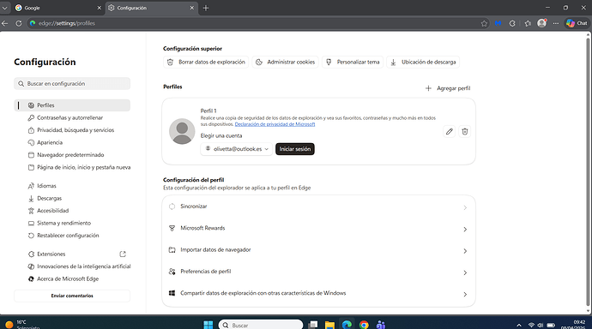Open the Favorites hub icon in toolbar
The image size is (592, 329).
pyautogui.click(x=528, y=23)
